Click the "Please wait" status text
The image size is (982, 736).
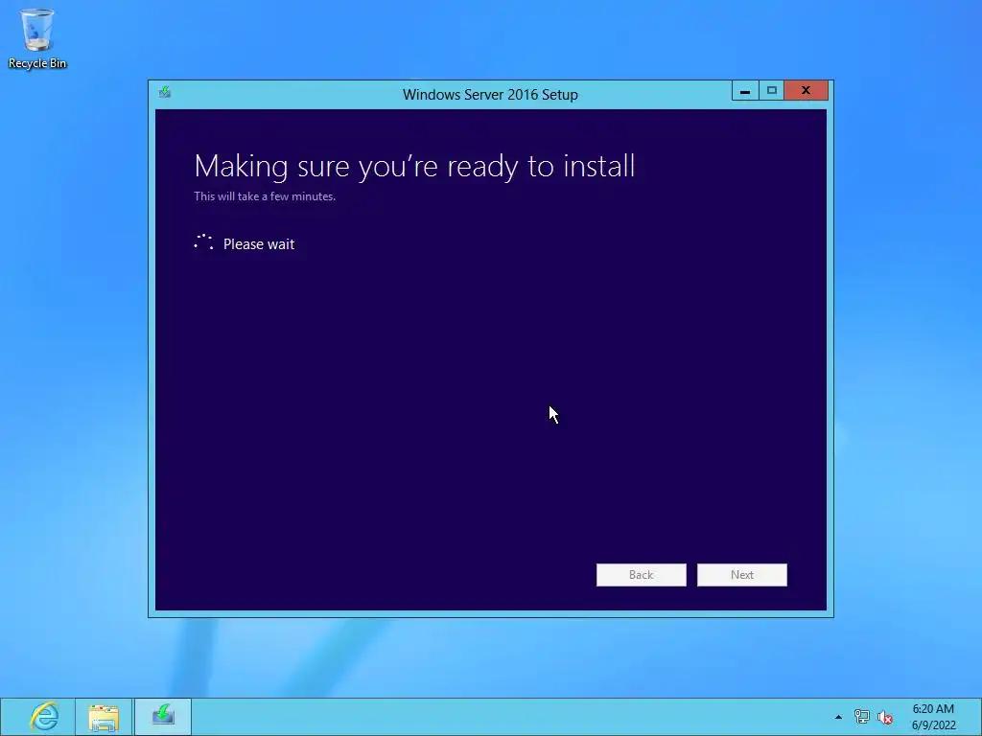[x=259, y=244]
